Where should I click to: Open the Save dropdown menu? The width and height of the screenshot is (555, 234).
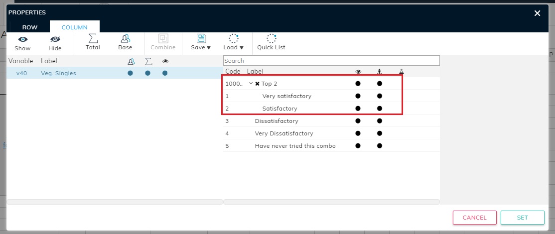[x=201, y=42]
